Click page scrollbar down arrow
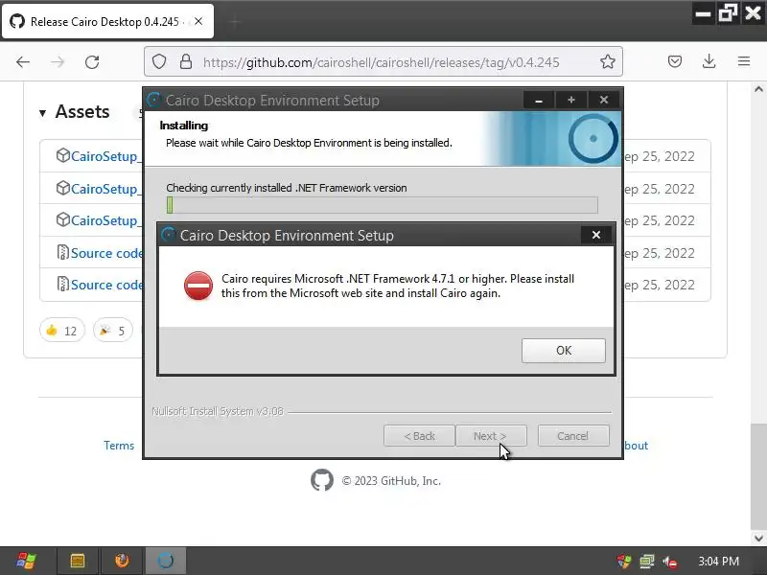 pos(758,539)
